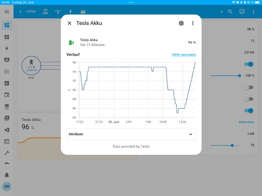Open the Tesla Akku 96 % card in background
The image size is (262, 196).
click(39, 136)
